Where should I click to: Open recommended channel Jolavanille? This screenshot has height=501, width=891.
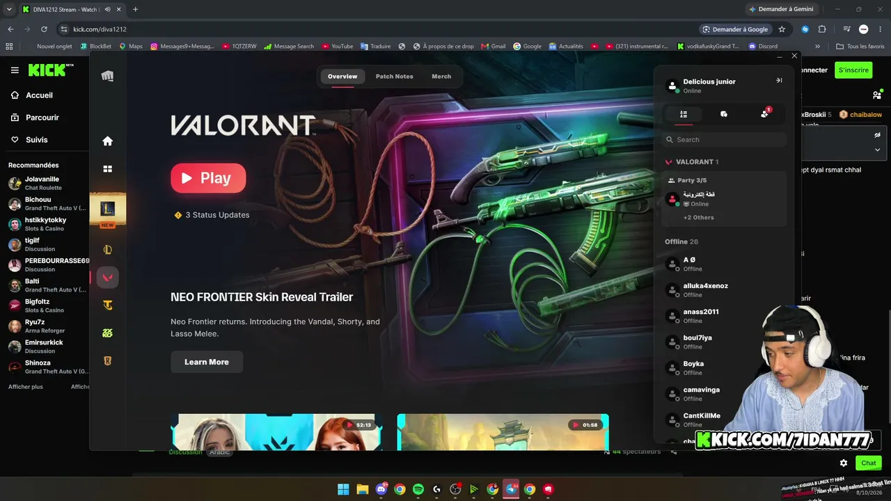[x=47, y=183]
